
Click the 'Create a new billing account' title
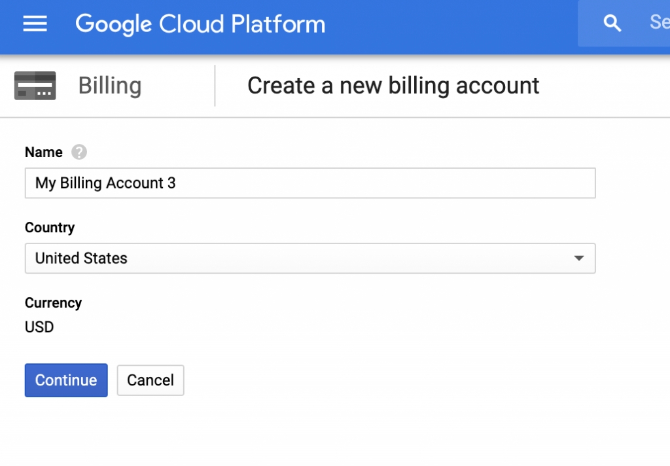pyautogui.click(x=393, y=86)
